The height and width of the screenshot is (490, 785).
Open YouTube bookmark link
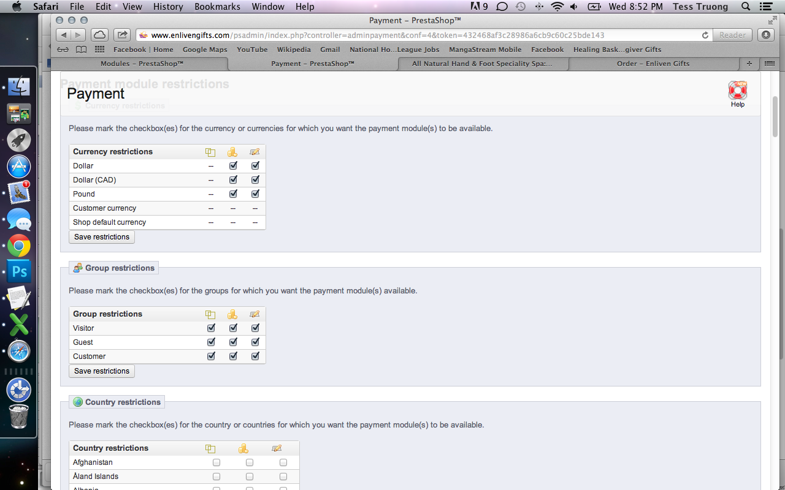(252, 50)
